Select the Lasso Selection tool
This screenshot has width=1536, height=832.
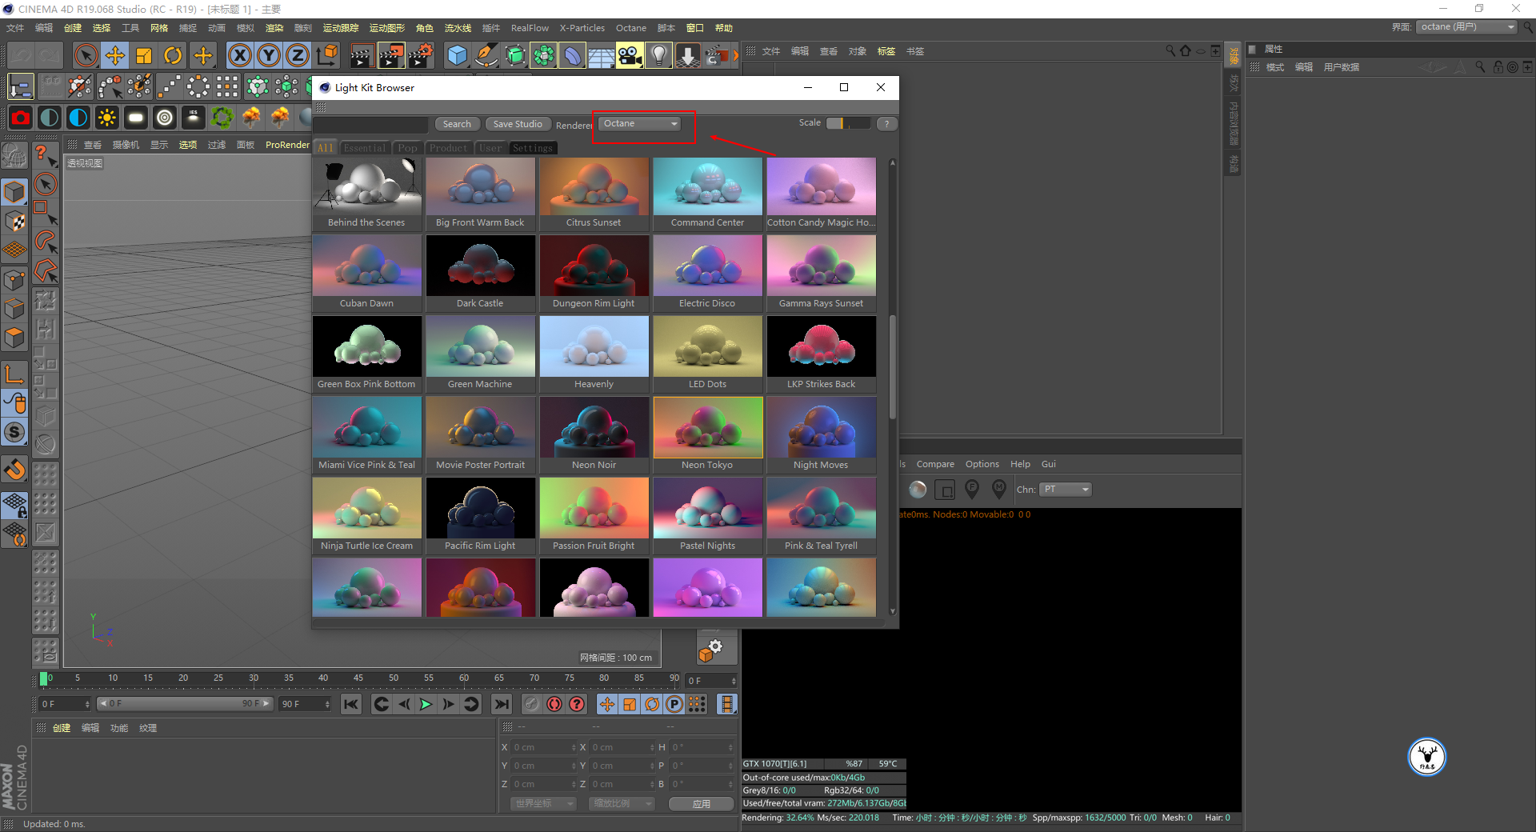tap(45, 242)
